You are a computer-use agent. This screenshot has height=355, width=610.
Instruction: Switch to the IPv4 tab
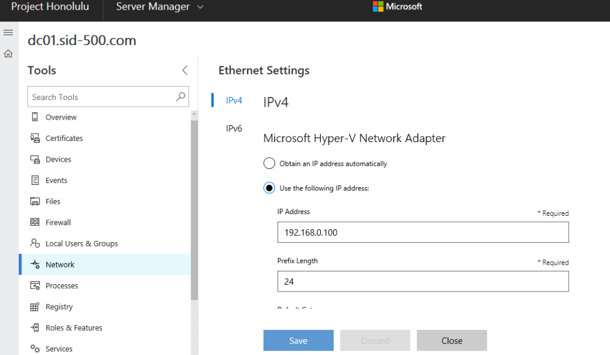tap(234, 100)
